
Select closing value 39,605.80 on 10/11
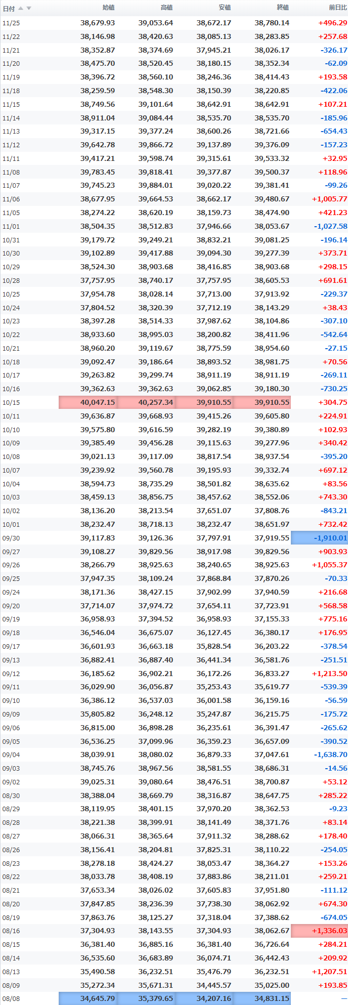click(272, 416)
